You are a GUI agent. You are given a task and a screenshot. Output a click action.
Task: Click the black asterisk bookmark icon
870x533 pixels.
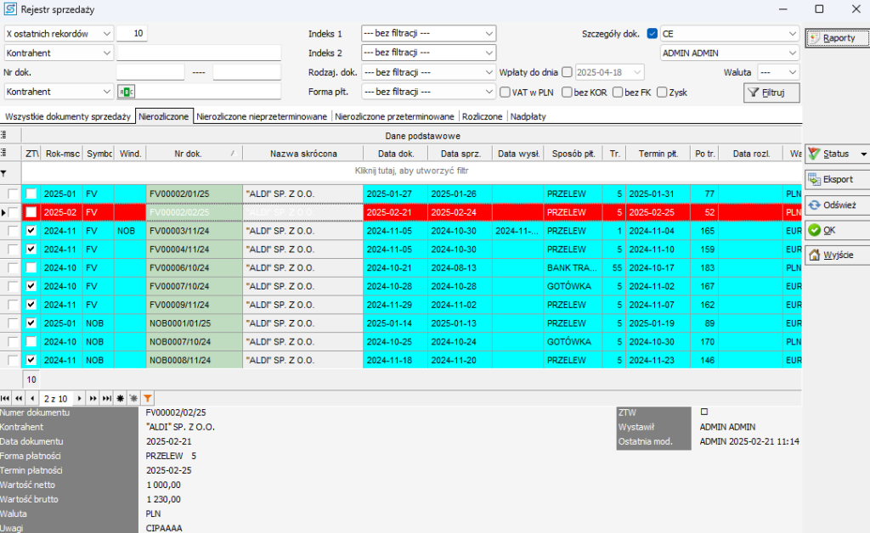120,397
